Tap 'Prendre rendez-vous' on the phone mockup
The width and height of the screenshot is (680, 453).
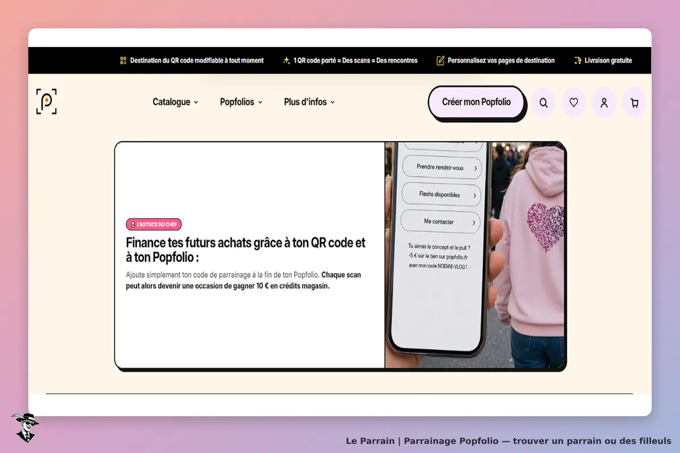click(441, 168)
